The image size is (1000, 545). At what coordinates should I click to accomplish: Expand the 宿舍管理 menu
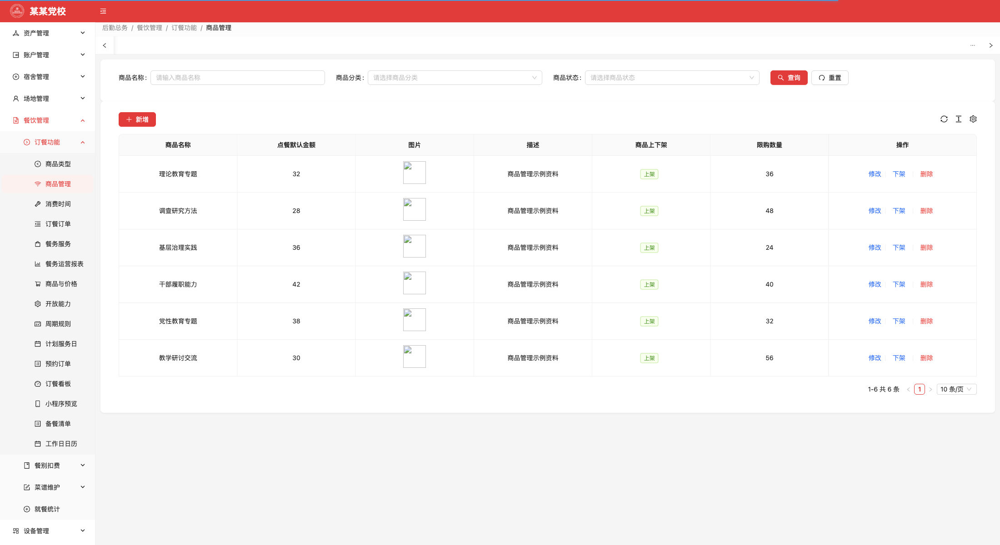[x=47, y=77]
